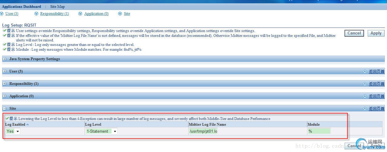Jump to Site anchor link
This screenshot has width=387, height=152.
pos(127,14)
